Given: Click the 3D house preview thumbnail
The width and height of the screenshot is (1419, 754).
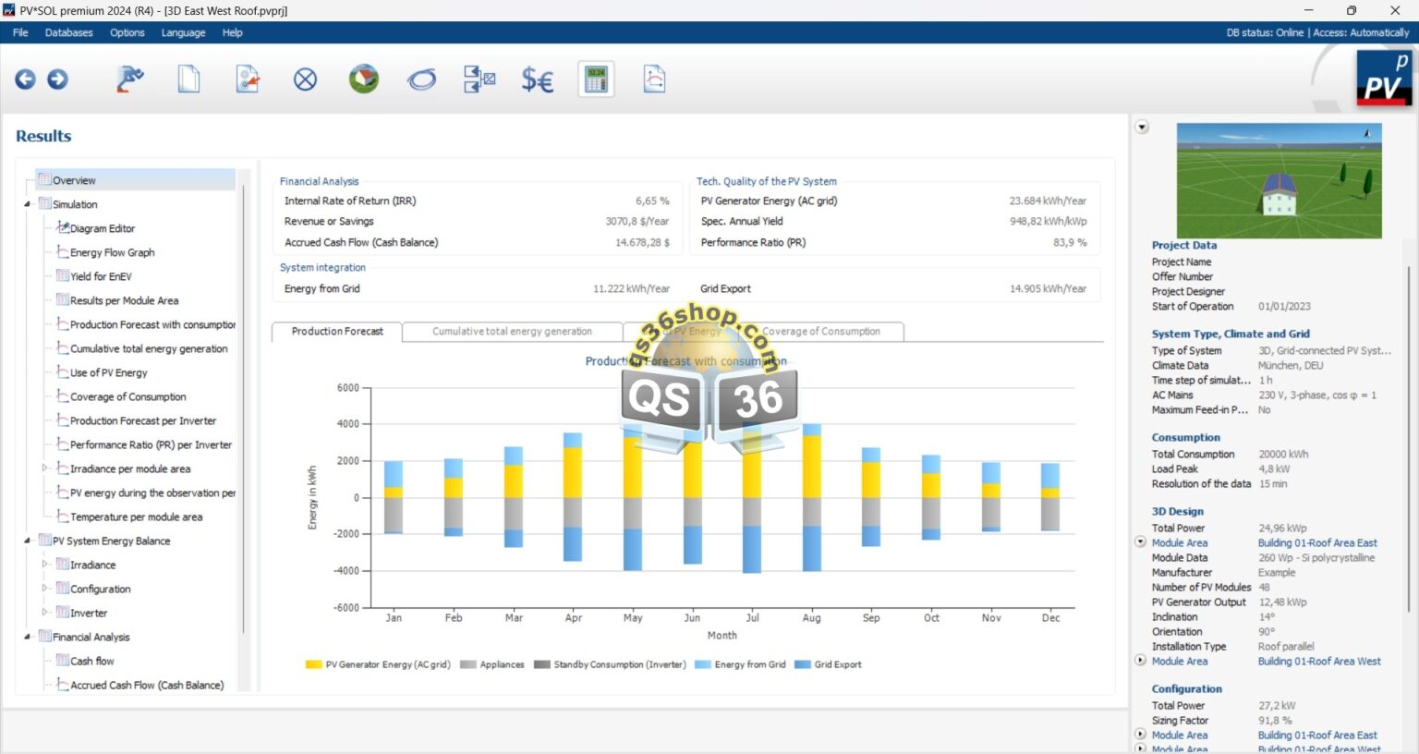Looking at the screenshot, I should (1279, 181).
